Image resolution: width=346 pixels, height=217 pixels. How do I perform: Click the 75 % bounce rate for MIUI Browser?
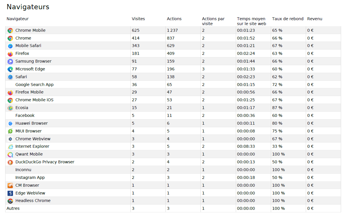coord(277,131)
